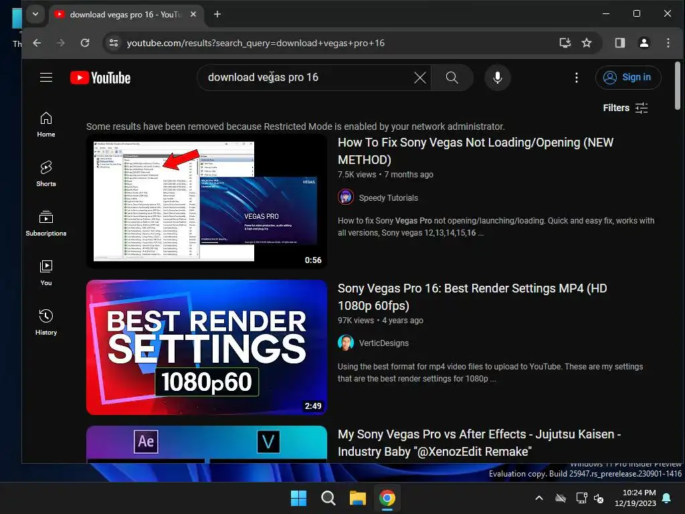
Task: Open the taskbar clock showing 10:24 PM
Action: [635, 498]
